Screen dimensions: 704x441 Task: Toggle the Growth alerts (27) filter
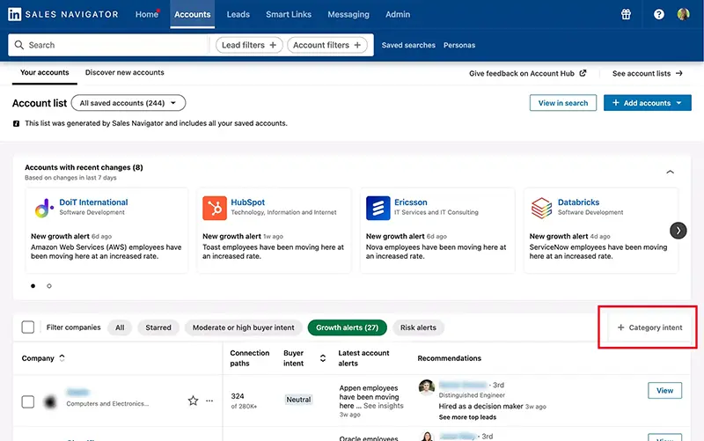tap(347, 327)
